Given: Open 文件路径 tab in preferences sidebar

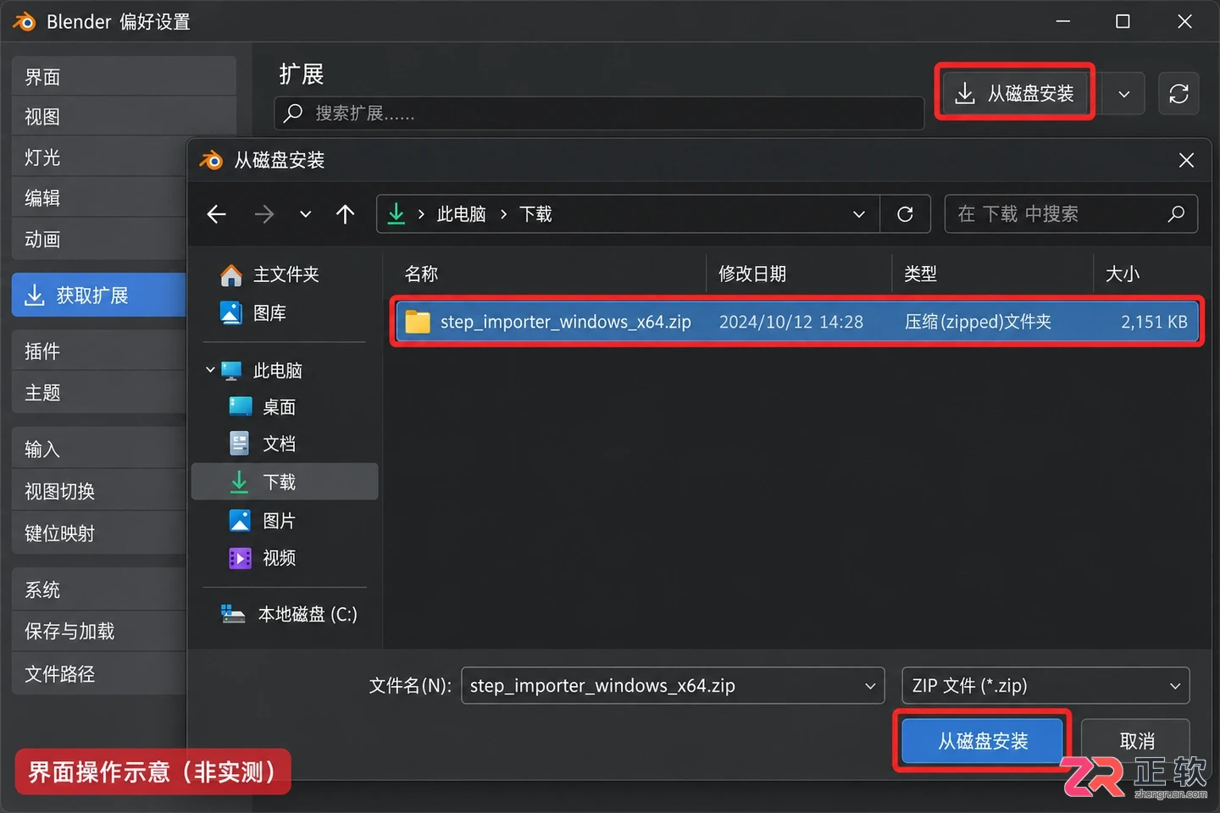Looking at the screenshot, I should click(x=100, y=674).
